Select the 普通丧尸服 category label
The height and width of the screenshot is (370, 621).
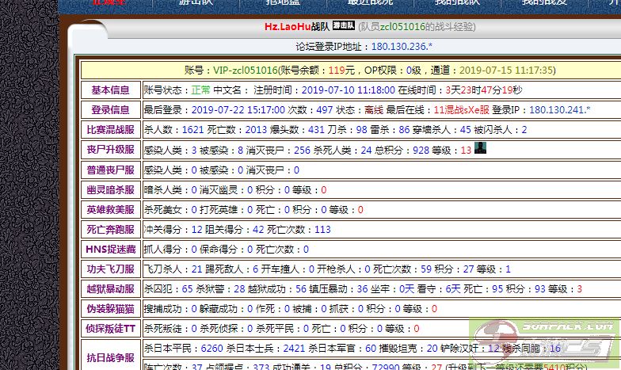tap(110, 170)
